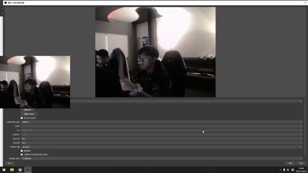
Task: Show hidden system tray icons
Action: pyautogui.click(x=280, y=170)
